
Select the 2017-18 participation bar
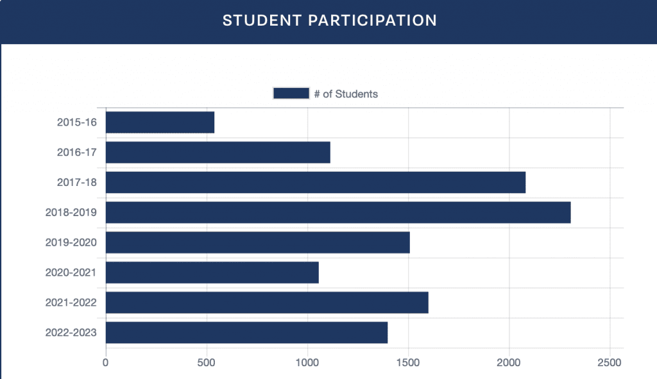tap(315, 183)
